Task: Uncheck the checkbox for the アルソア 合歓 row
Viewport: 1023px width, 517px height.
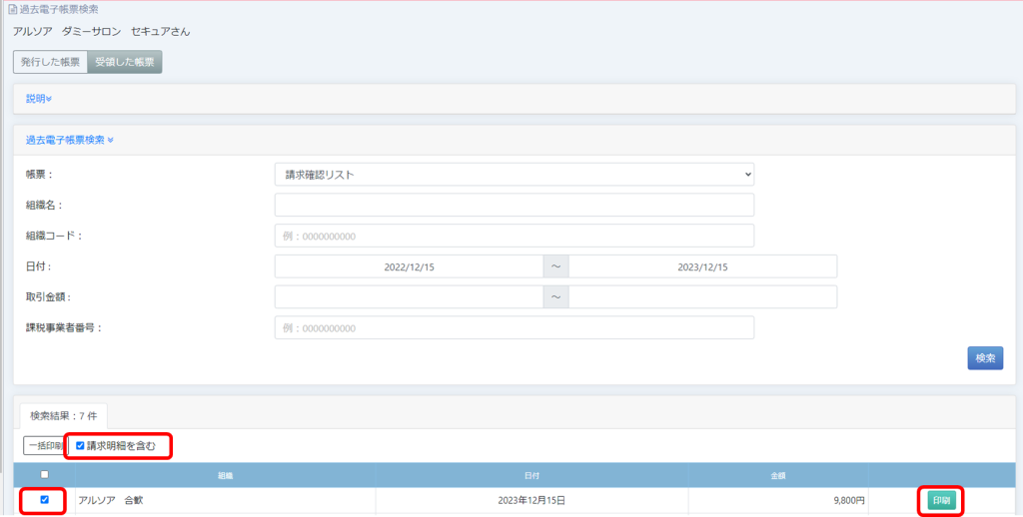Action: point(44,500)
